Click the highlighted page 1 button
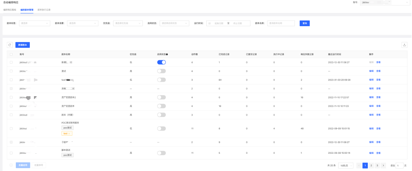 (365, 165)
